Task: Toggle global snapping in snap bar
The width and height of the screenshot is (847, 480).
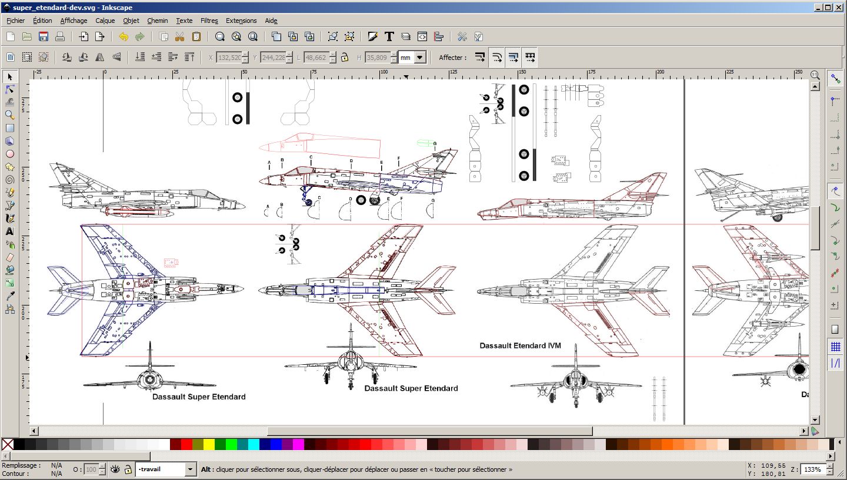Action: tap(835, 79)
